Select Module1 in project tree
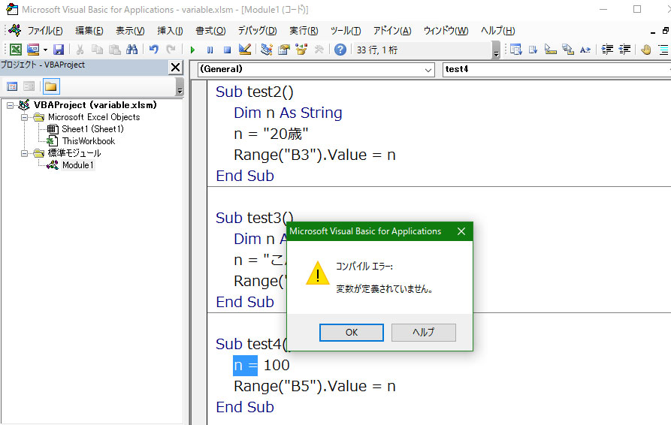 (x=77, y=165)
